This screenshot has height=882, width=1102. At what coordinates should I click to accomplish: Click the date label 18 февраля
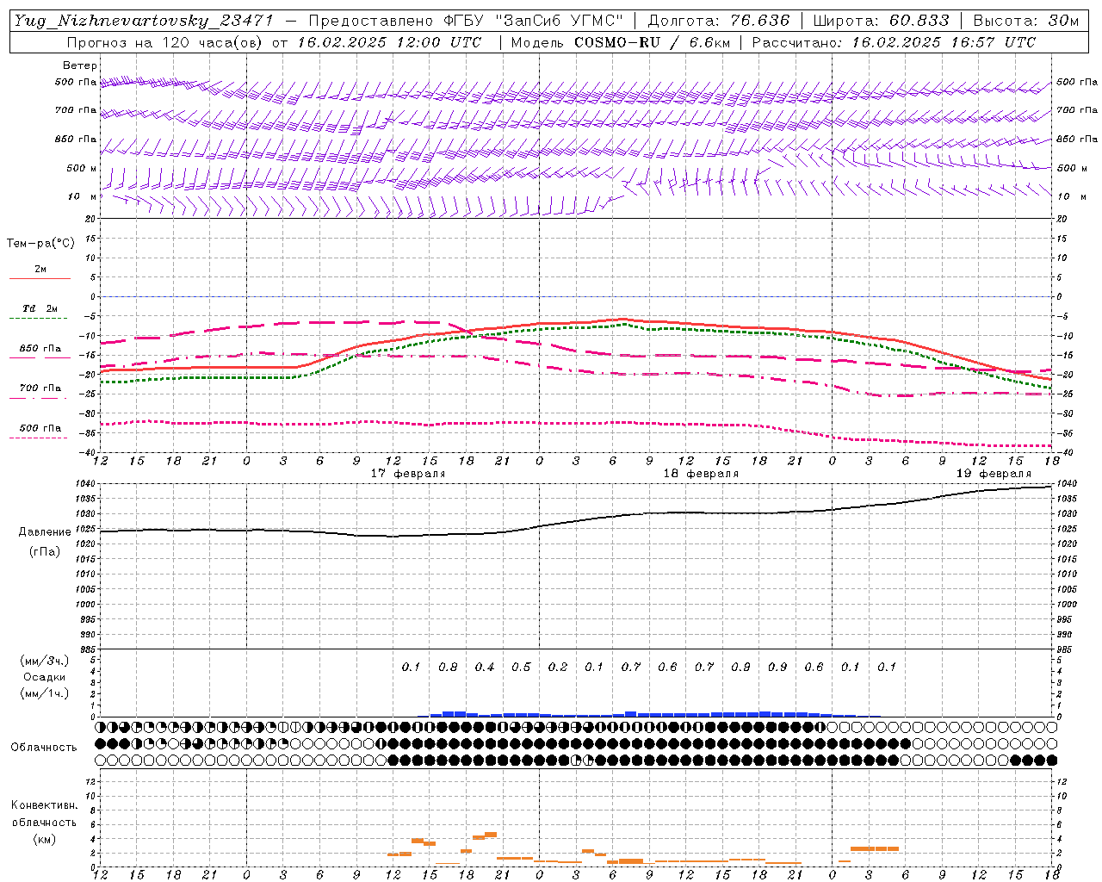pos(701,474)
